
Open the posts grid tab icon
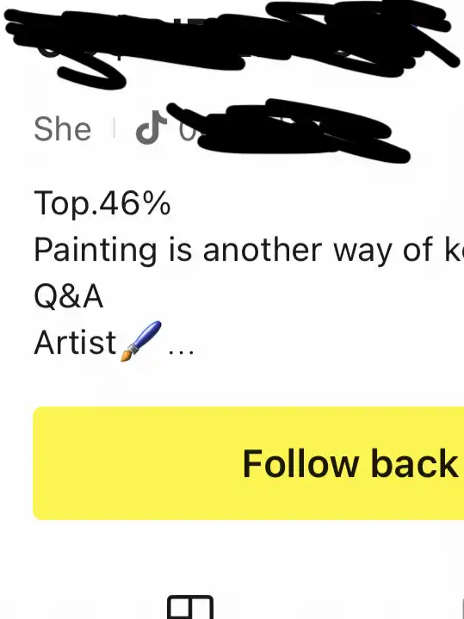click(x=190, y=607)
